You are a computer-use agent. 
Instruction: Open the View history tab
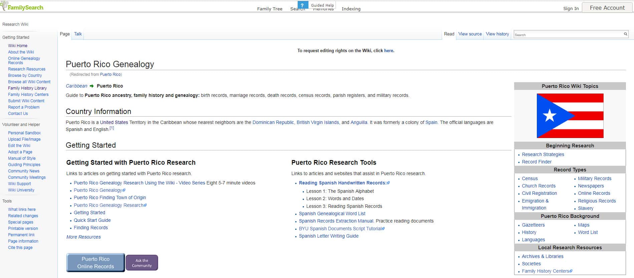(x=497, y=34)
